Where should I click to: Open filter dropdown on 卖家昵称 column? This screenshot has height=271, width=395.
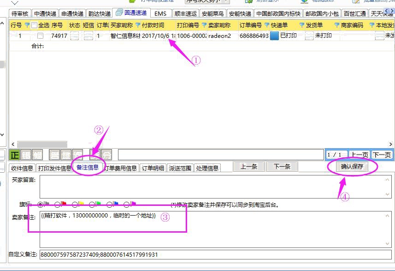[x=204, y=25]
